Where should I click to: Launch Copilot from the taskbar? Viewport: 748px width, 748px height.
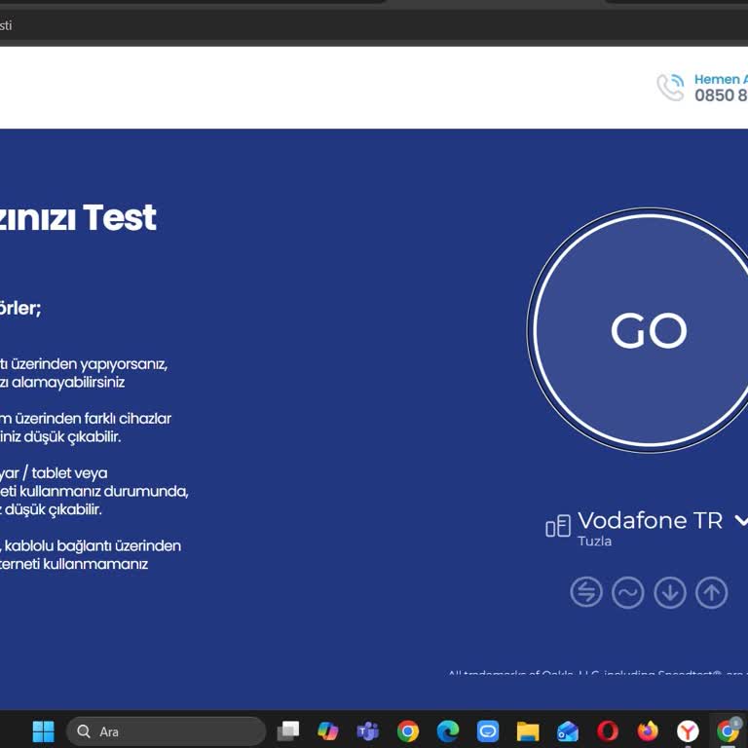(x=328, y=731)
